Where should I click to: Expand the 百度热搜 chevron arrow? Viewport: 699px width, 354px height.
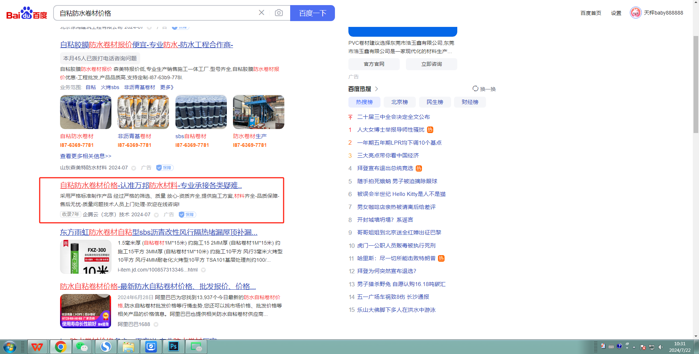376,89
